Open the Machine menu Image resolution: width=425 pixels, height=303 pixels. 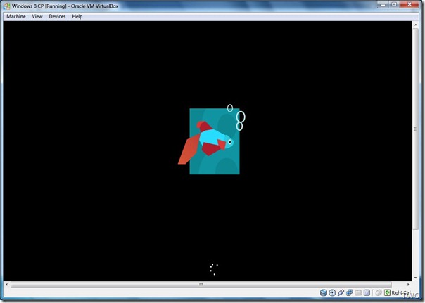point(16,16)
